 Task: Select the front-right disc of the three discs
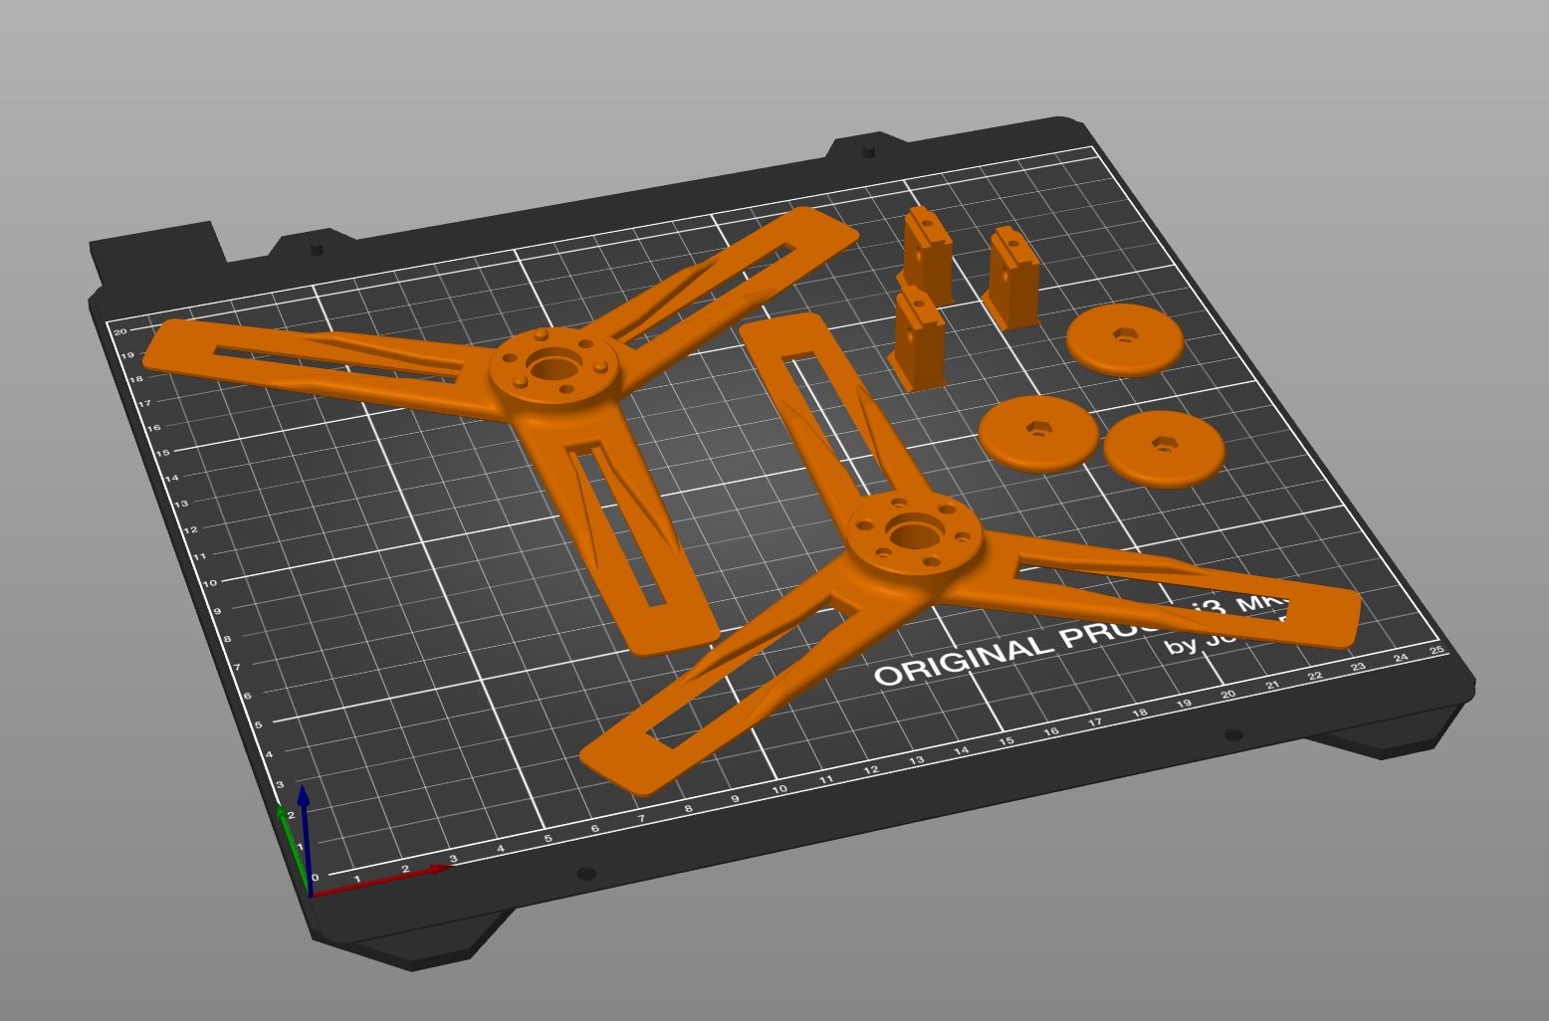(1163, 448)
